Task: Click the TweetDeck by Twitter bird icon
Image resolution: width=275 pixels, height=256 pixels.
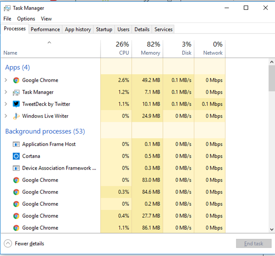Action: (x=16, y=104)
